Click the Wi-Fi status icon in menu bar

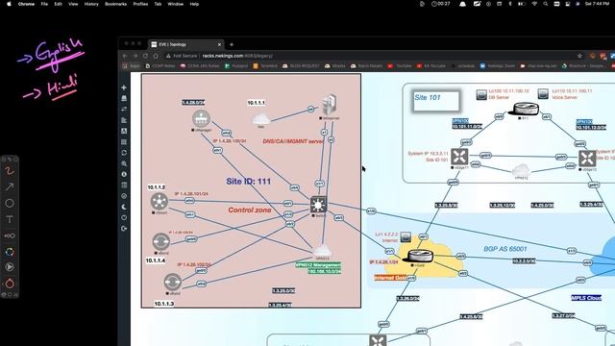pyautogui.click(x=534, y=4)
